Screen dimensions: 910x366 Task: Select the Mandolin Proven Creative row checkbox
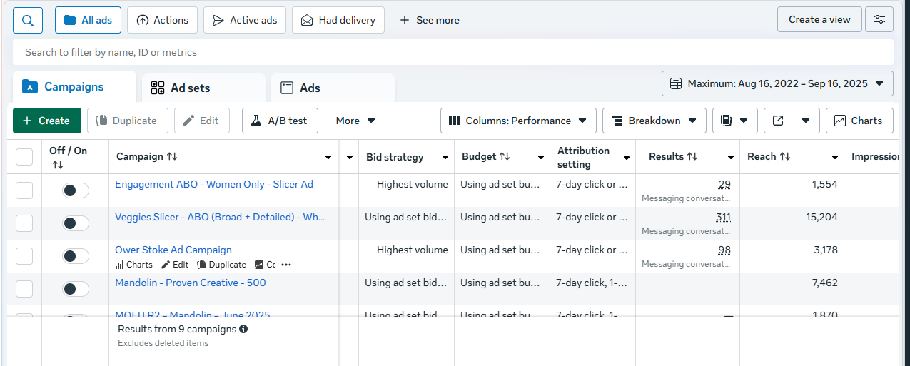[x=24, y=289]
